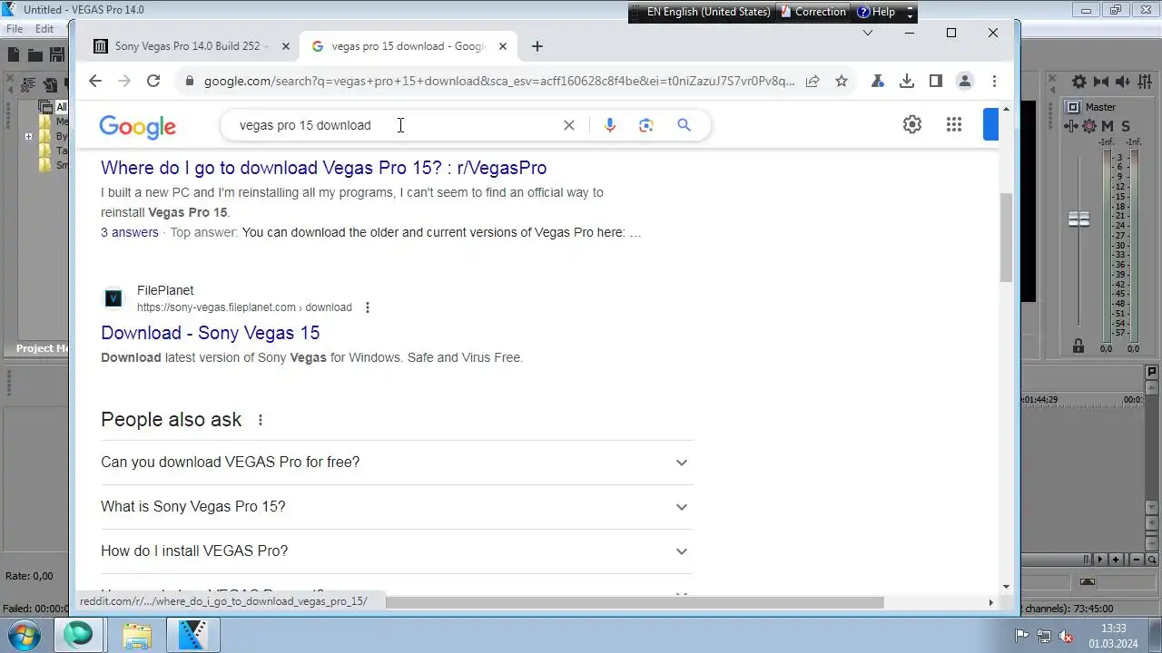Open File Explorer from taskbar
Viewport: 1162px width, 653px height.
point(137,635)
